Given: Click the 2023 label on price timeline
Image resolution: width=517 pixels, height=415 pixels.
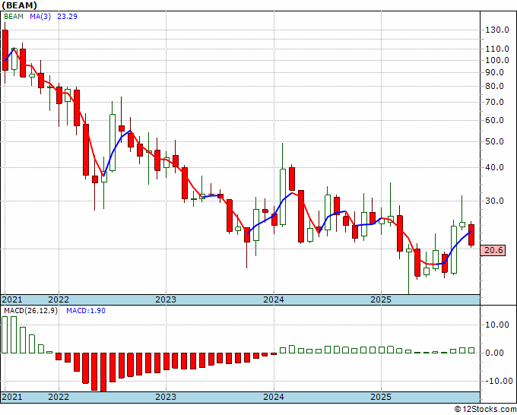Looking at the screenshot, I should (x=166, y=299).
